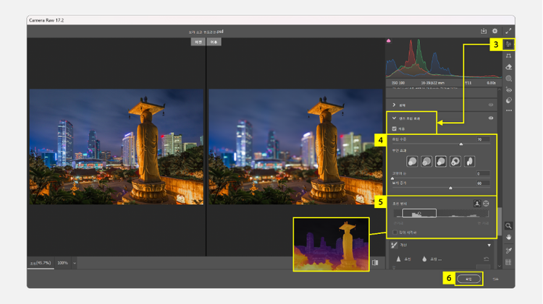The height and width of the screenshot is (304, 543).
Task: Click the save image download icon
Action: click(x=484, y=32)
